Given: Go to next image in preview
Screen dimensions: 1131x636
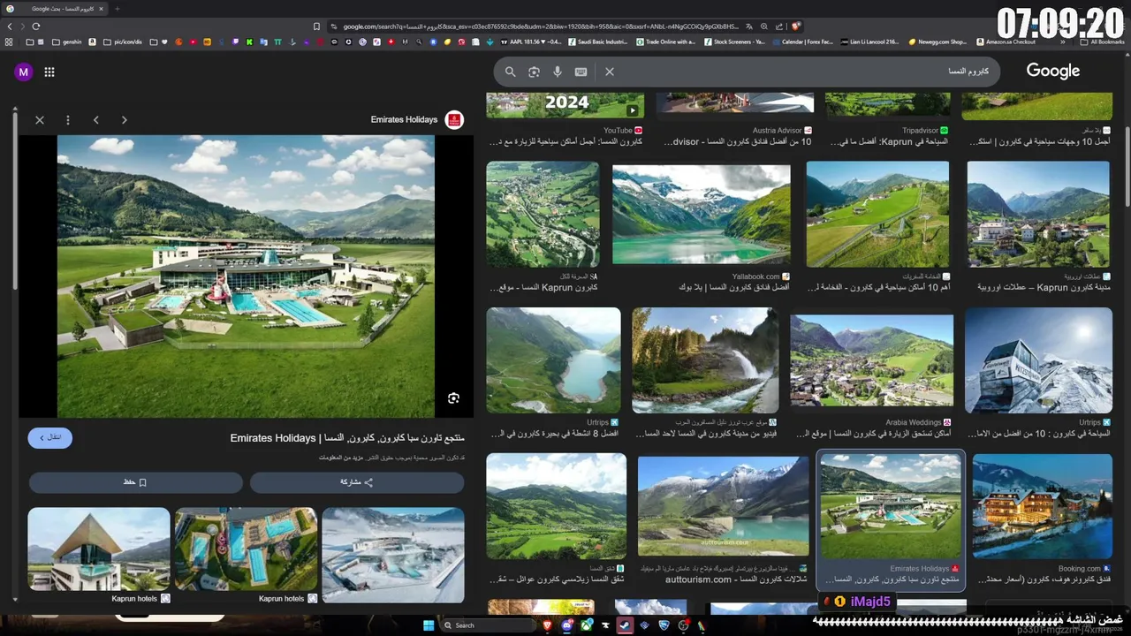Looking at the screenshot, I should tap(124, 120).
